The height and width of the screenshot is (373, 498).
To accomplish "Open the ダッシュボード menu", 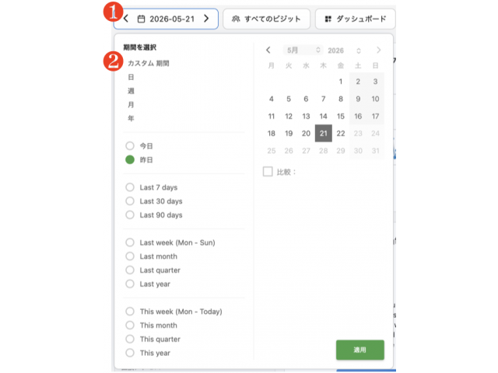I will pos(355,19).
